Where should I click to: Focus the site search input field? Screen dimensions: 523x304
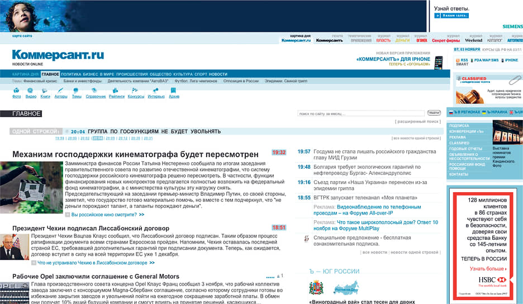pyautogui.click(x=361, y=113)
